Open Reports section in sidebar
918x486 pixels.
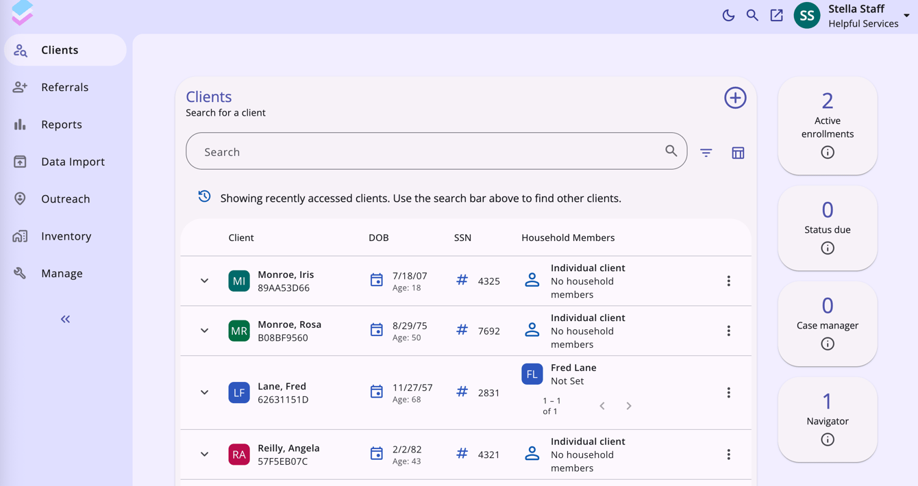pyautogui.click(x=65, y=124)
